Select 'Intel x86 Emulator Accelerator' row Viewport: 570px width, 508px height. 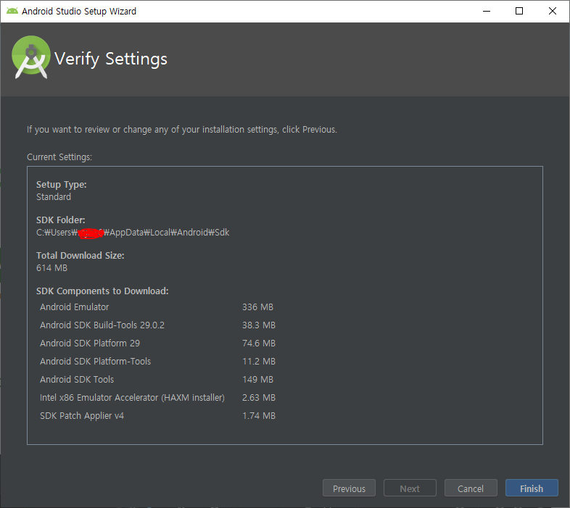[x=157, y=398]
